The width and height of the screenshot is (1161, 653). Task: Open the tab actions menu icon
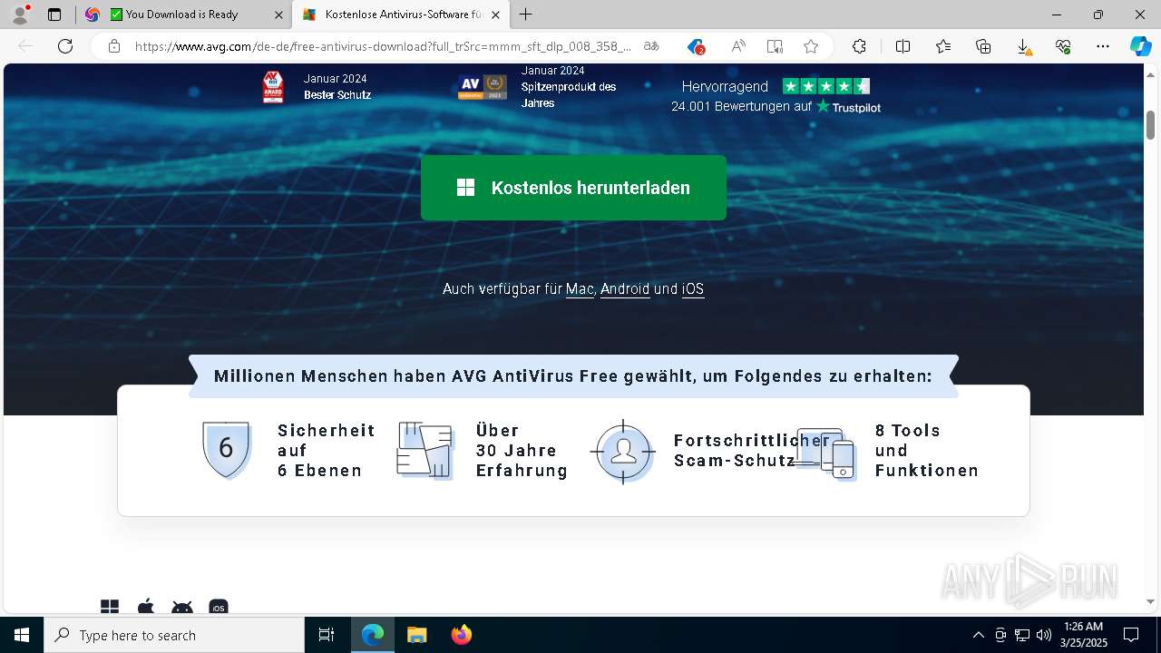click(54, 15)
